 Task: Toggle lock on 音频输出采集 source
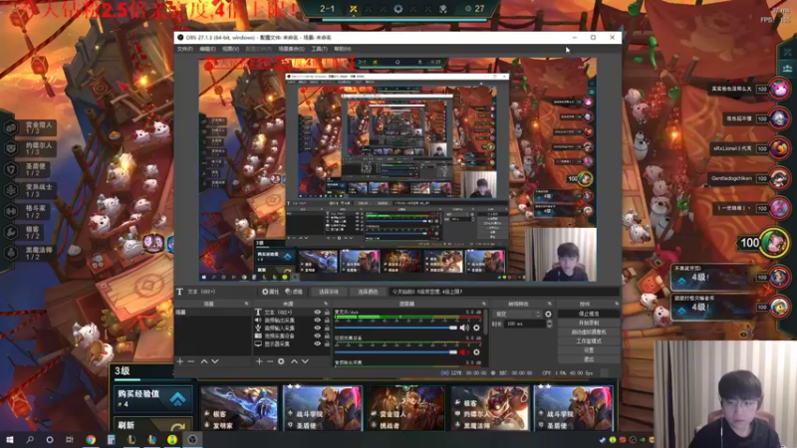327,321
